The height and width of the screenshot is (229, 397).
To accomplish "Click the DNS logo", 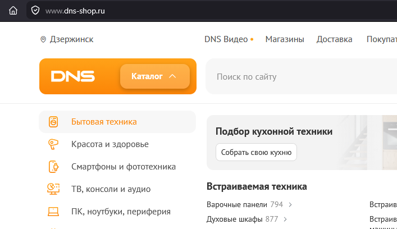I will point(73,76).
